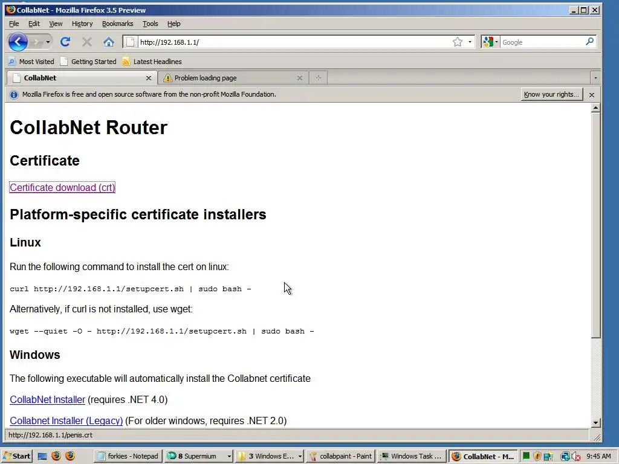The height and width of the screenshot is (464, 619).
Task: Launch first Firefox quick launch icon
Action: pyautogui.click(x=56, y=456)
